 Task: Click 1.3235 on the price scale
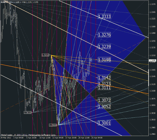click(152, 48)
